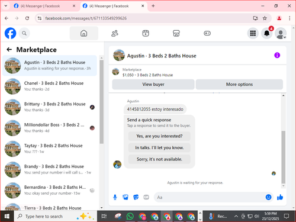Send quick reply 'In talks. I'll let you know.'

(159, 147)
